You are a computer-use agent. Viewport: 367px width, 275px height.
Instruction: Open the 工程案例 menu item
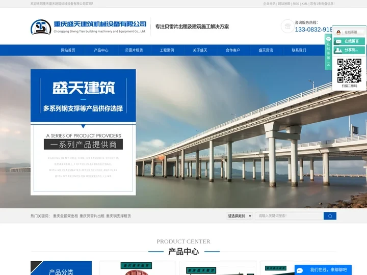(x=167, y=50)
